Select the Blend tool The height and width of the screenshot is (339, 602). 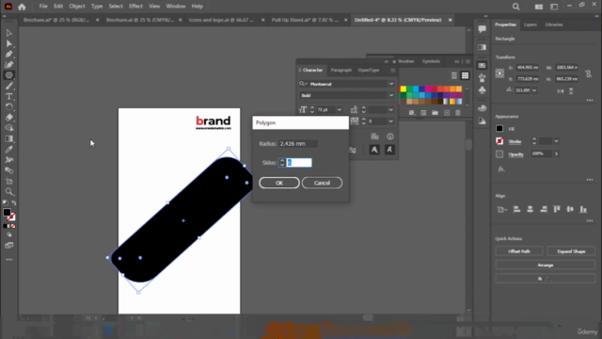(x=8, y=170)
